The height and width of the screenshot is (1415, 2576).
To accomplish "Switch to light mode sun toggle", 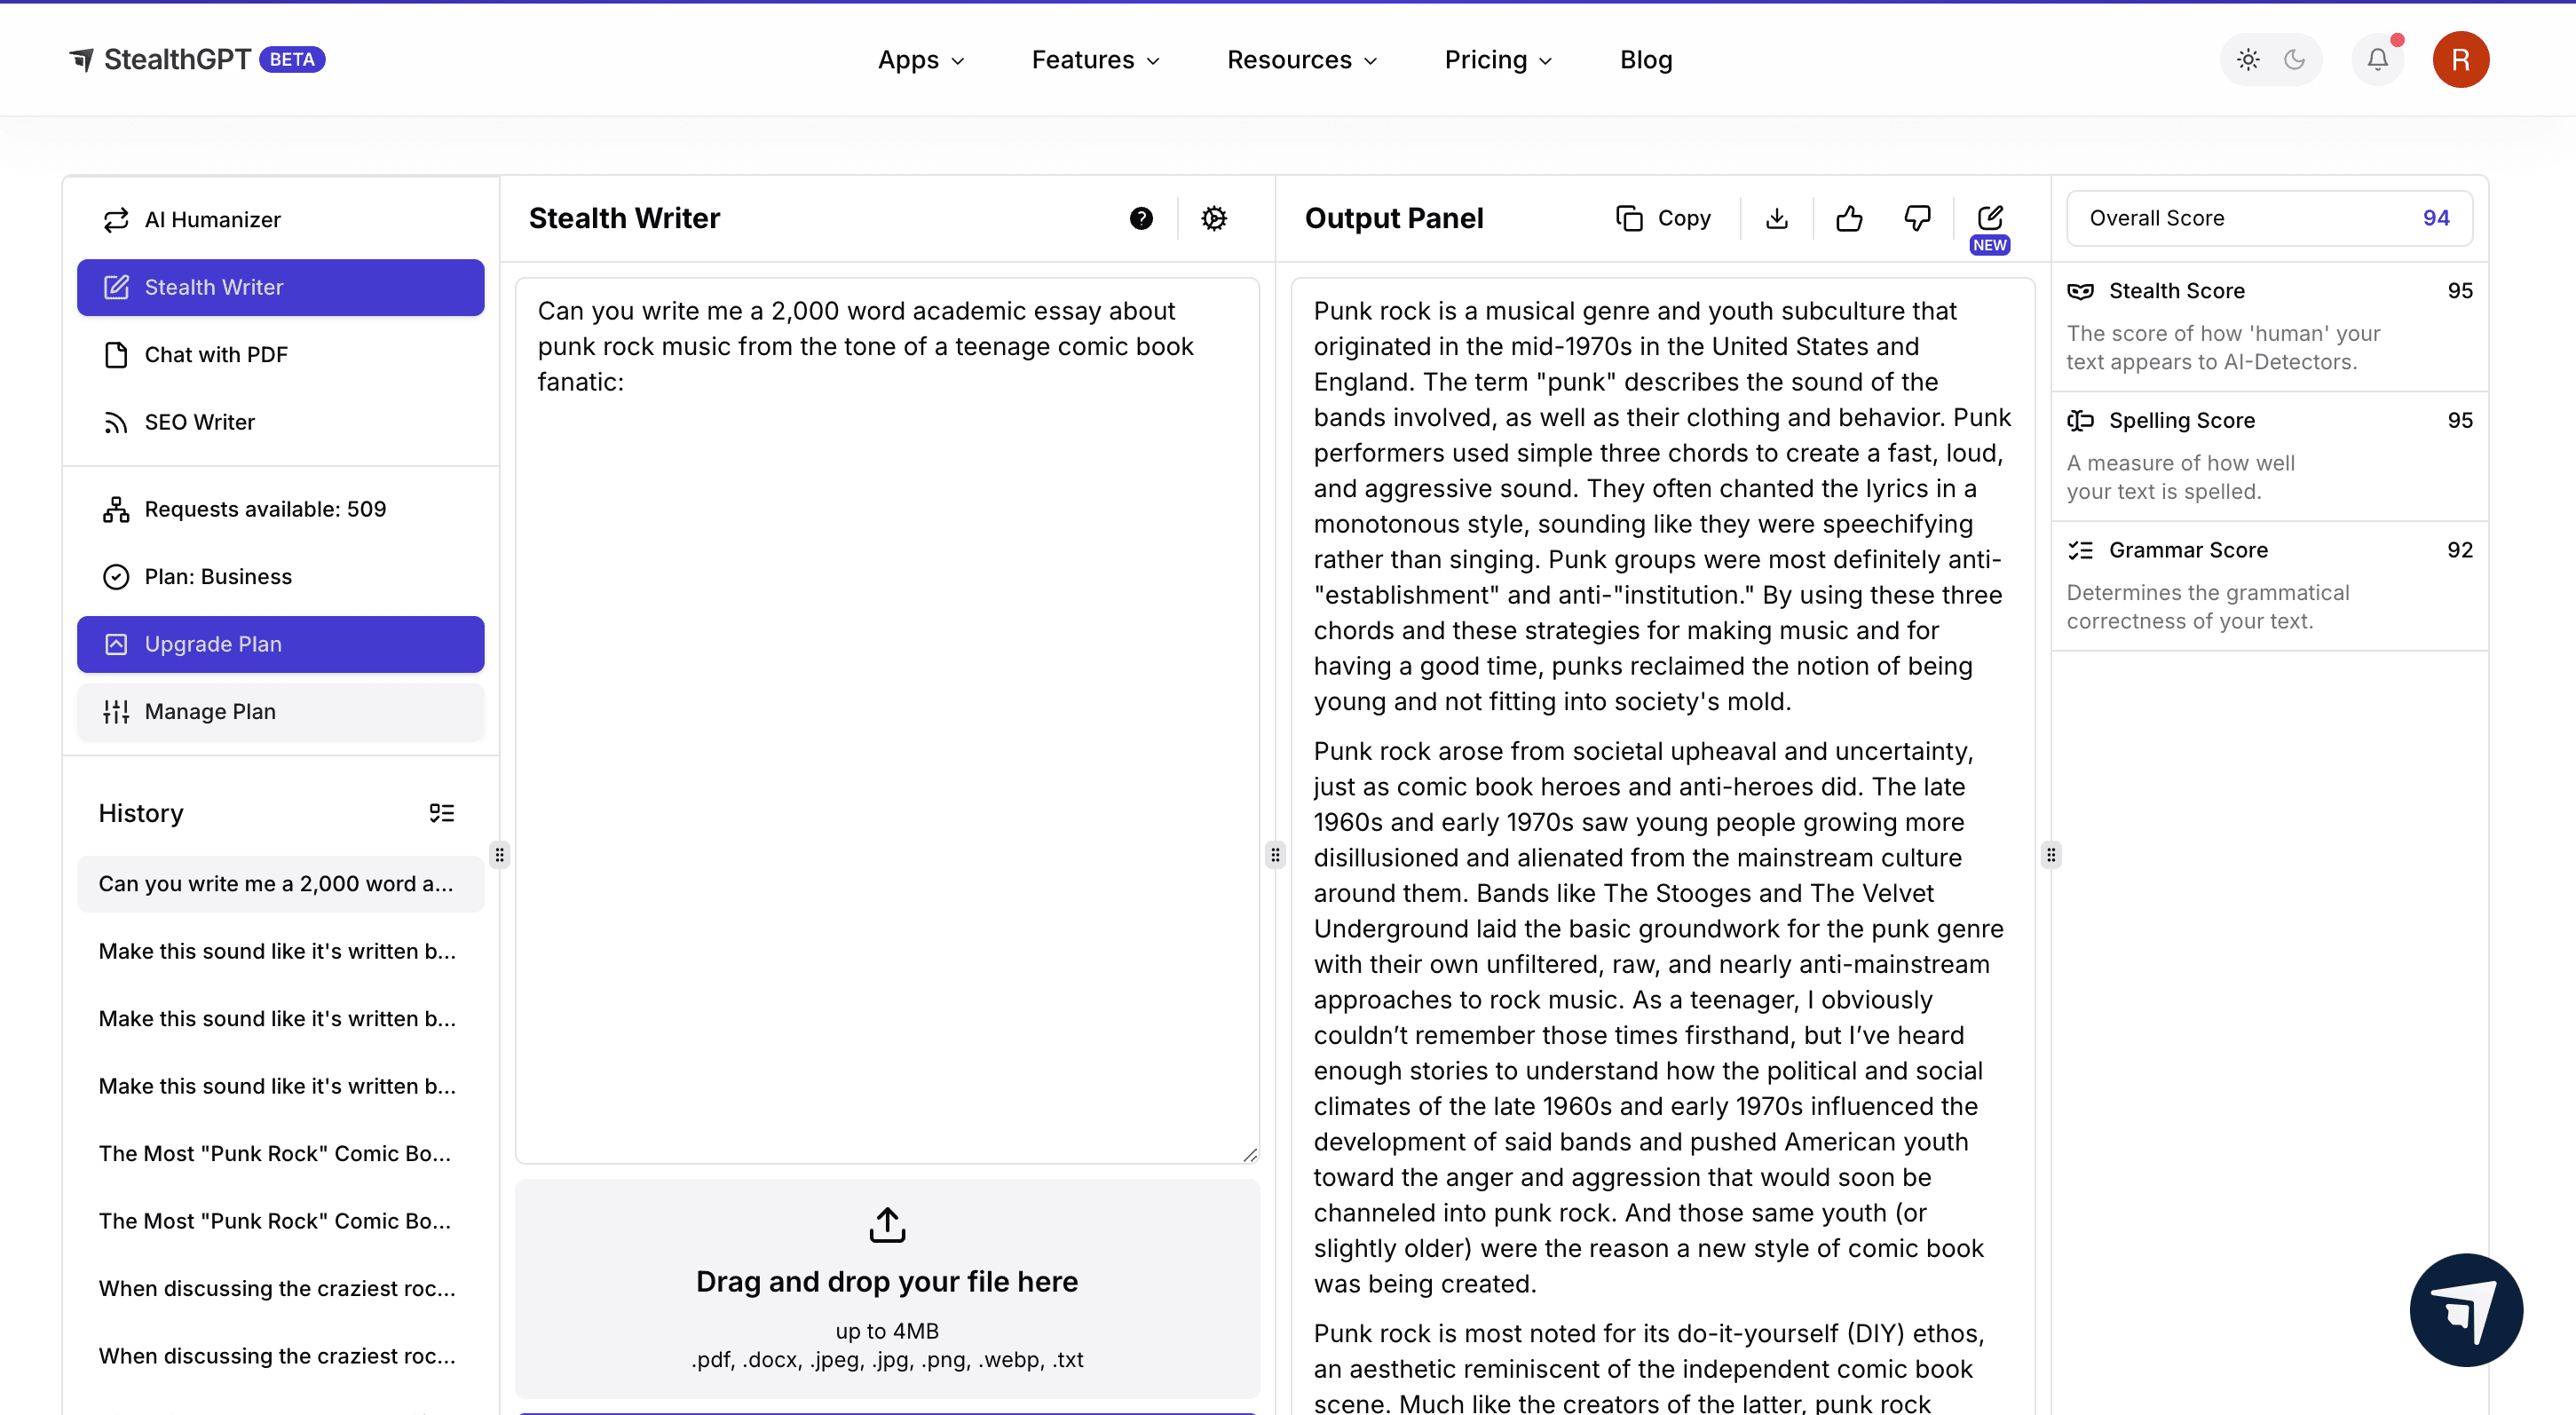I will point(2248,59).
